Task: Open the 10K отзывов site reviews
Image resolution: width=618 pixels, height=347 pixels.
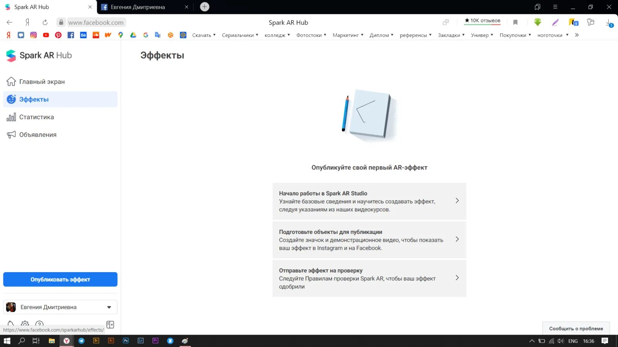Action: [482, 21]
